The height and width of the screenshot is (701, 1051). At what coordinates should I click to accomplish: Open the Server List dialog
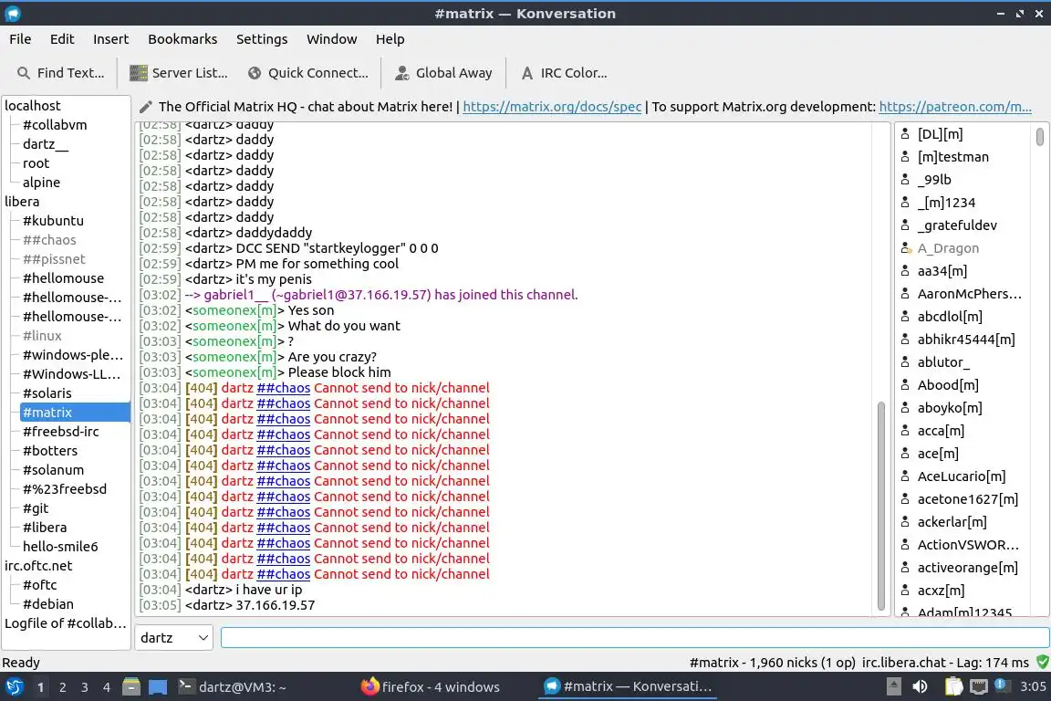pos(178,73)
